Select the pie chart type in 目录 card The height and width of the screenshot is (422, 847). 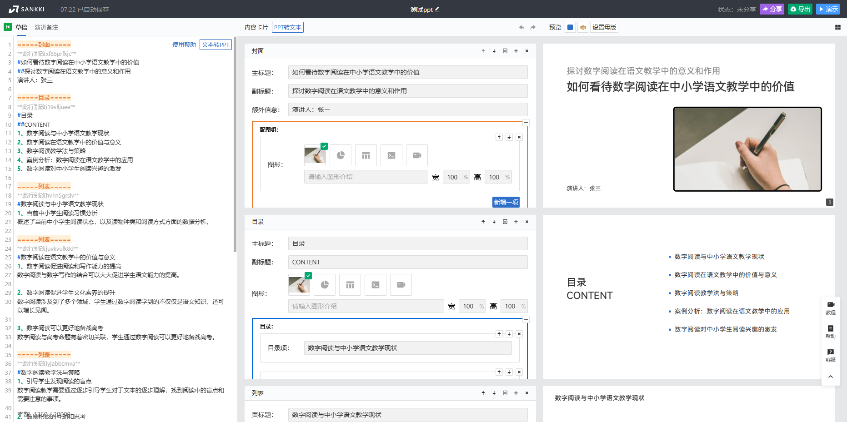(x=325, y=285)
